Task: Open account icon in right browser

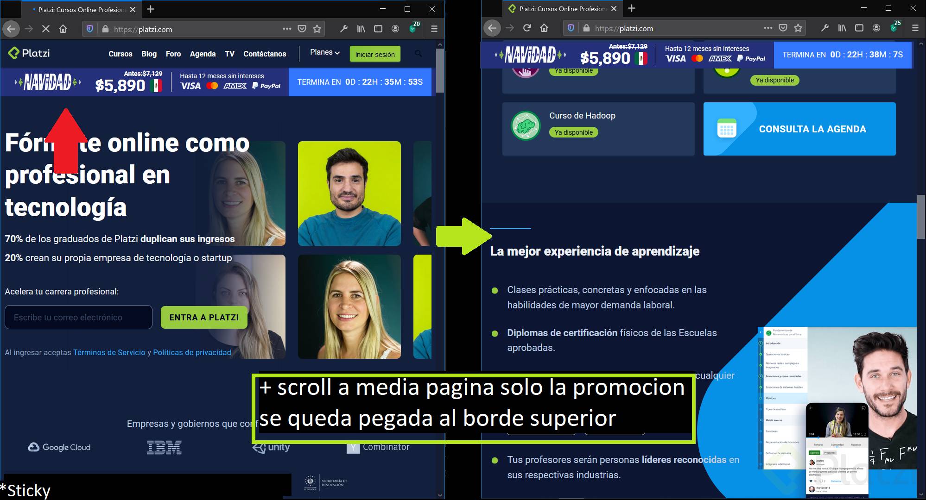Action: (876, 28)
